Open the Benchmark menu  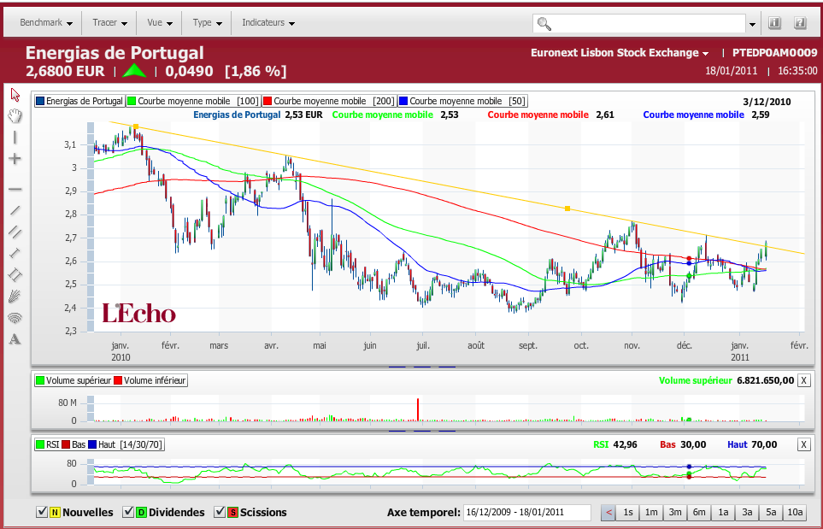(46, 22)
